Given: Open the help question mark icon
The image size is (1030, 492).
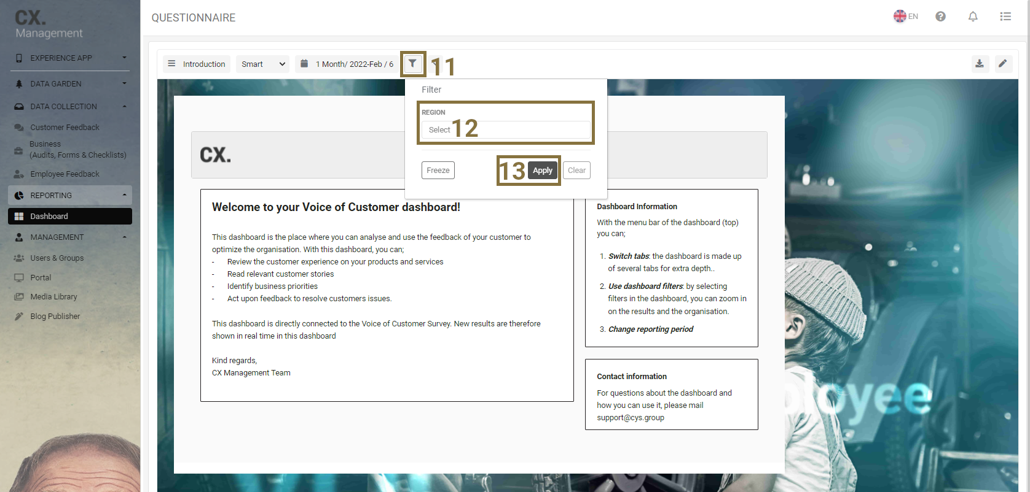Looking at the screenshot, I should [x=940, y=17].
